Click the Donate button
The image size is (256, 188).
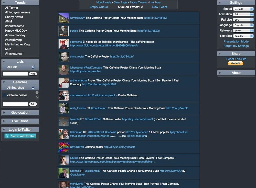tap(236, 63)
